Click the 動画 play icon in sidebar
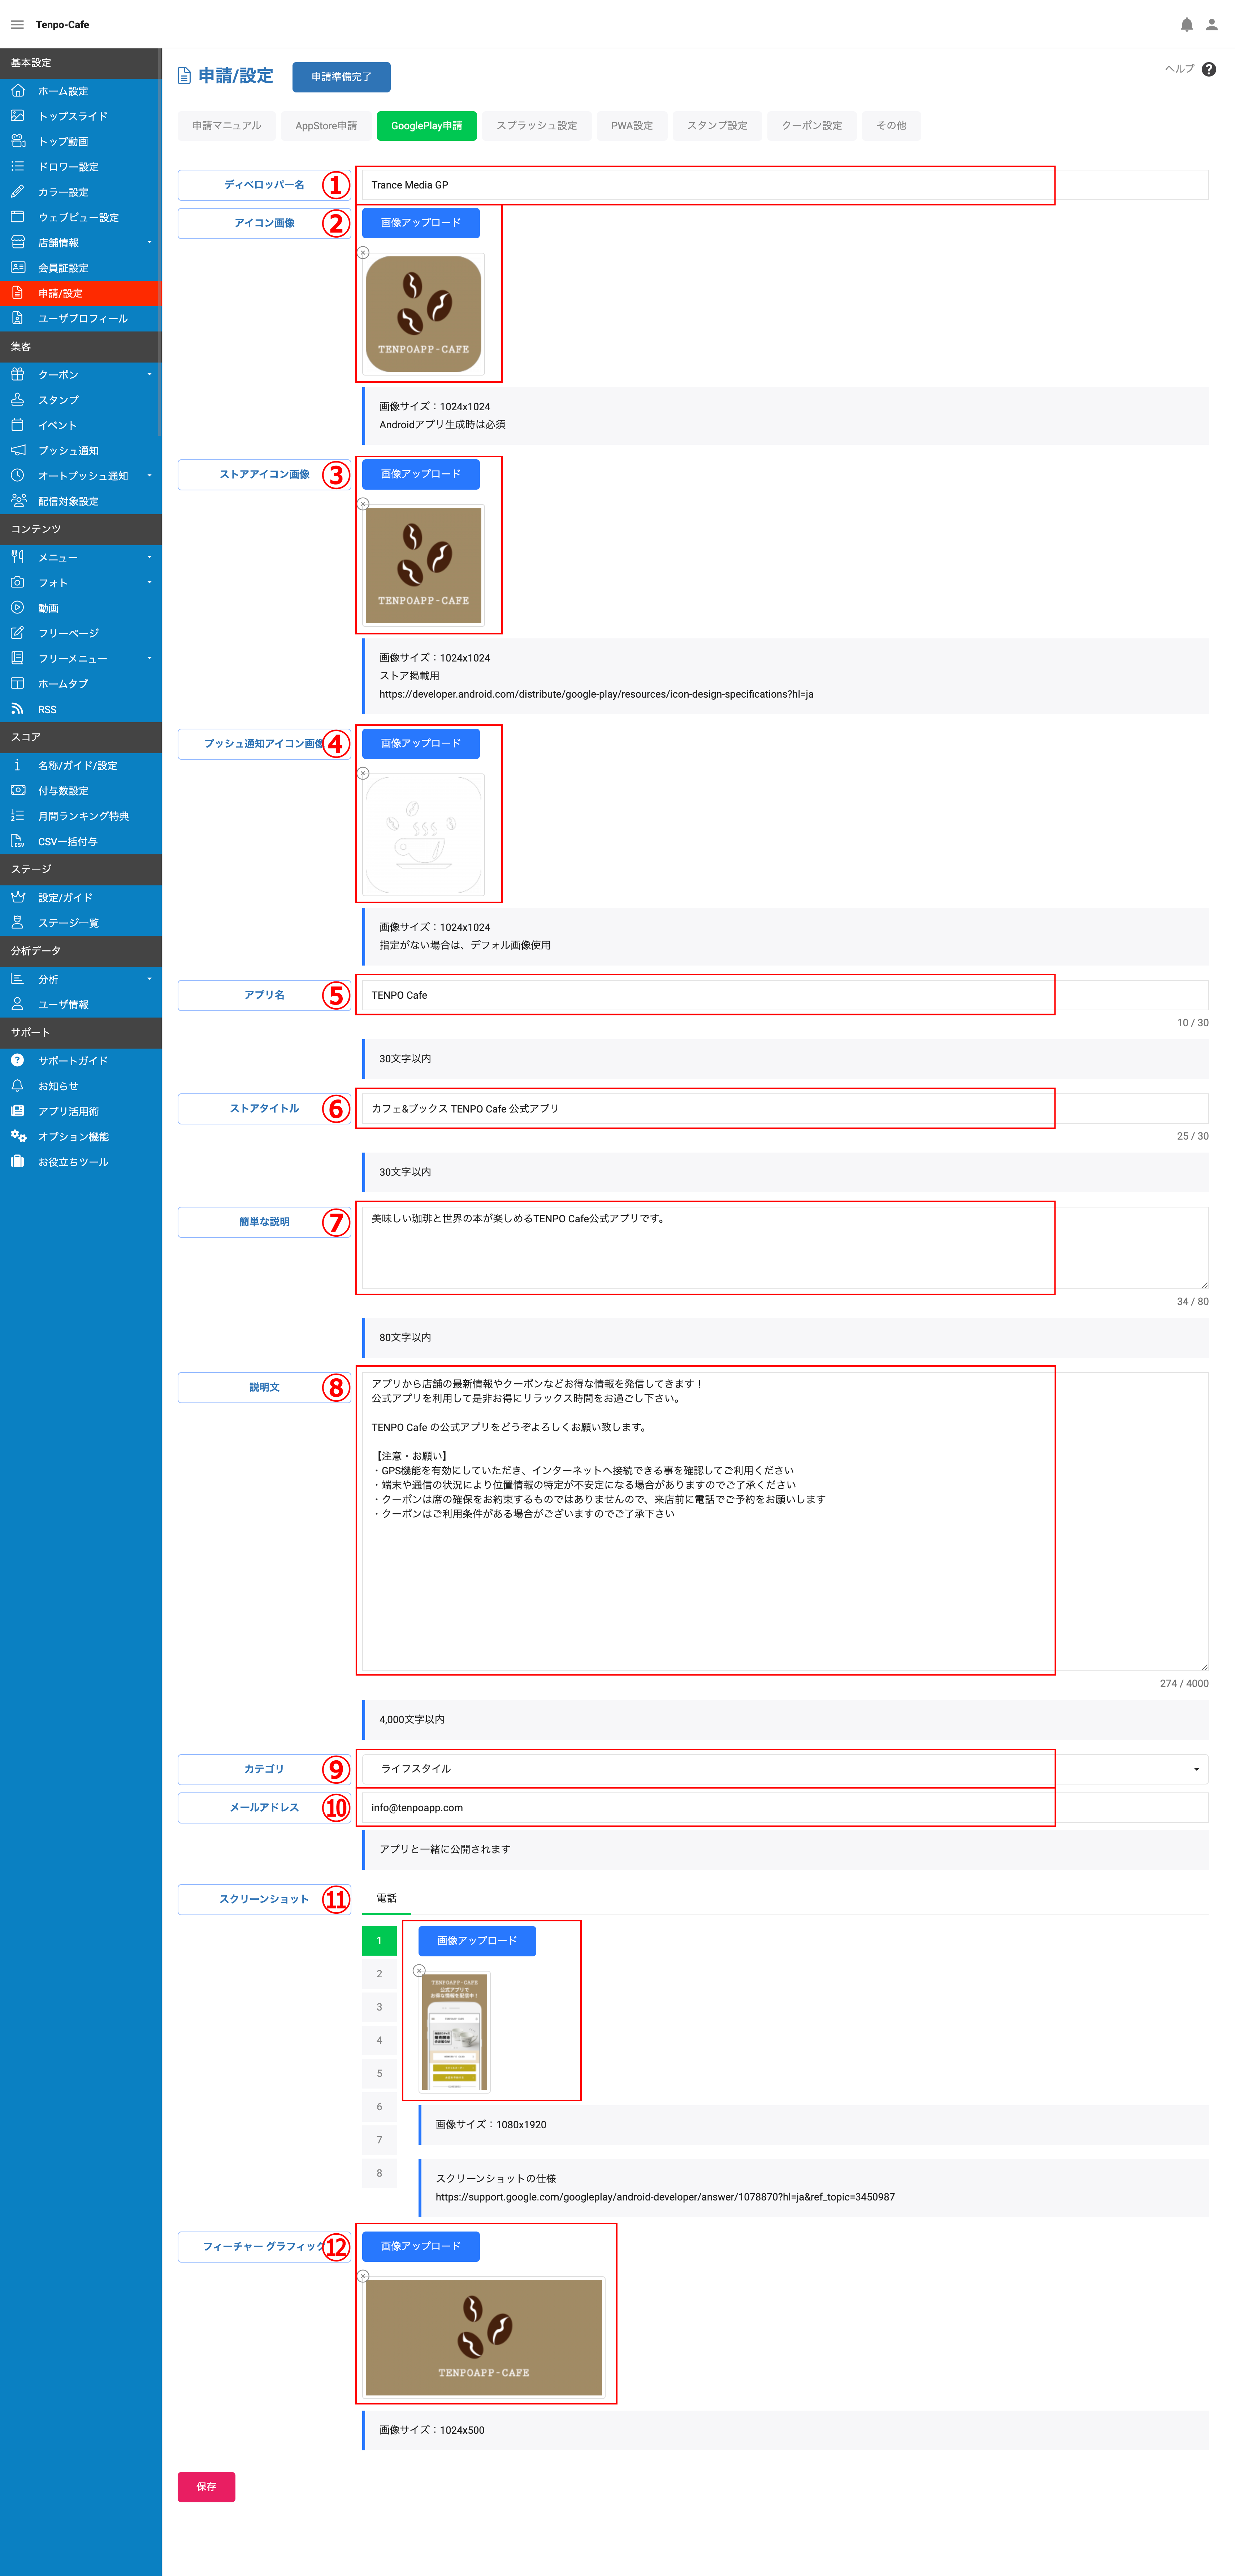Image resolution: width=1235 pixels, height=2576 pixels. point(17,608)
